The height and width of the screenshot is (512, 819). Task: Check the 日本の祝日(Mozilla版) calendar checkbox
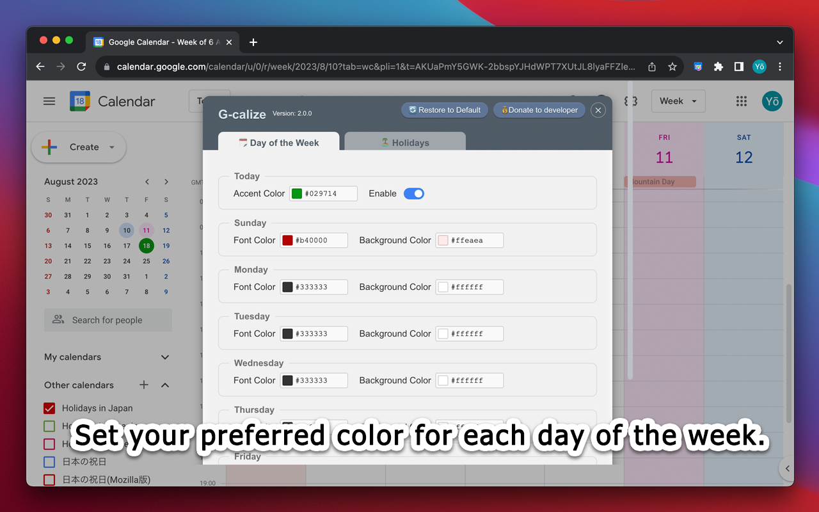pos(49,479)
